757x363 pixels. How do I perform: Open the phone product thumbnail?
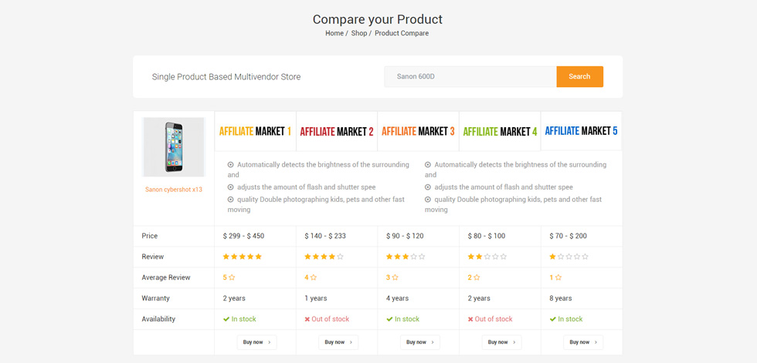[174, 147]
